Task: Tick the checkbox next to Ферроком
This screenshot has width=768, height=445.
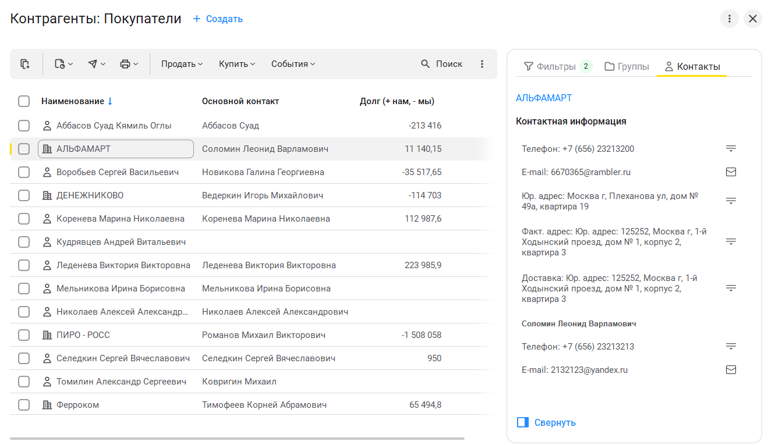Action: tap(24, 405)
